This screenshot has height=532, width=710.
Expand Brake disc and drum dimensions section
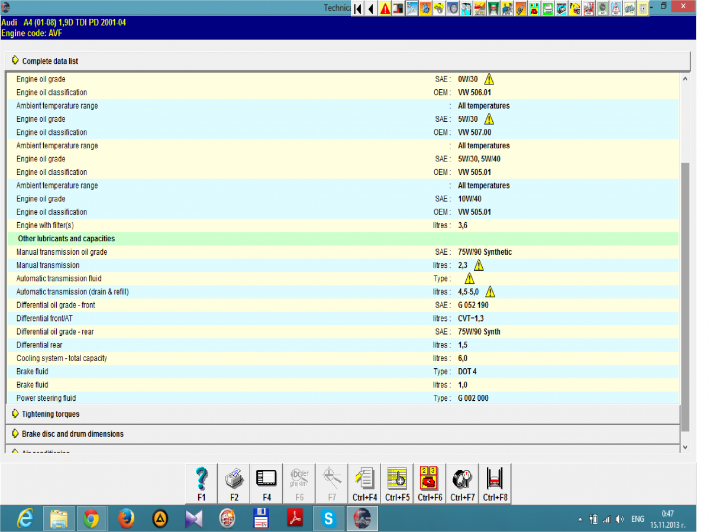pos(343,433)
